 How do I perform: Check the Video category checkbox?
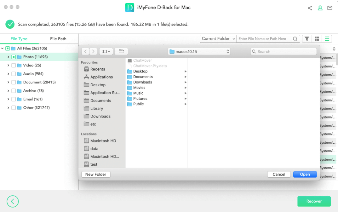[x=14, y=65]
